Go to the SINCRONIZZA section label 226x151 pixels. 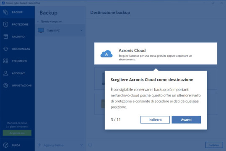(x=21, y=49)
